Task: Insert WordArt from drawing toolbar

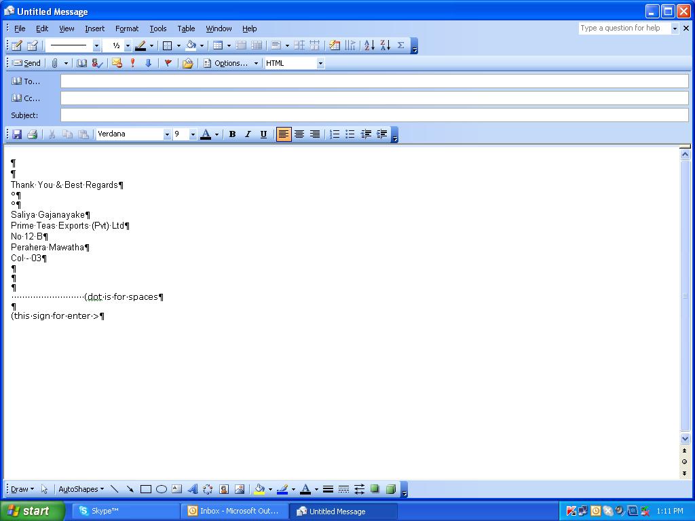Action: coord(192,489)
